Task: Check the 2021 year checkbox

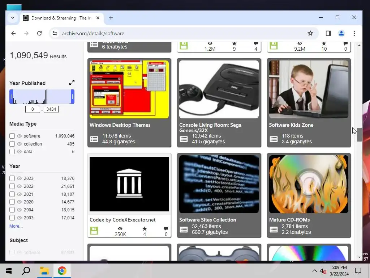Action: (x=12, y=194)
